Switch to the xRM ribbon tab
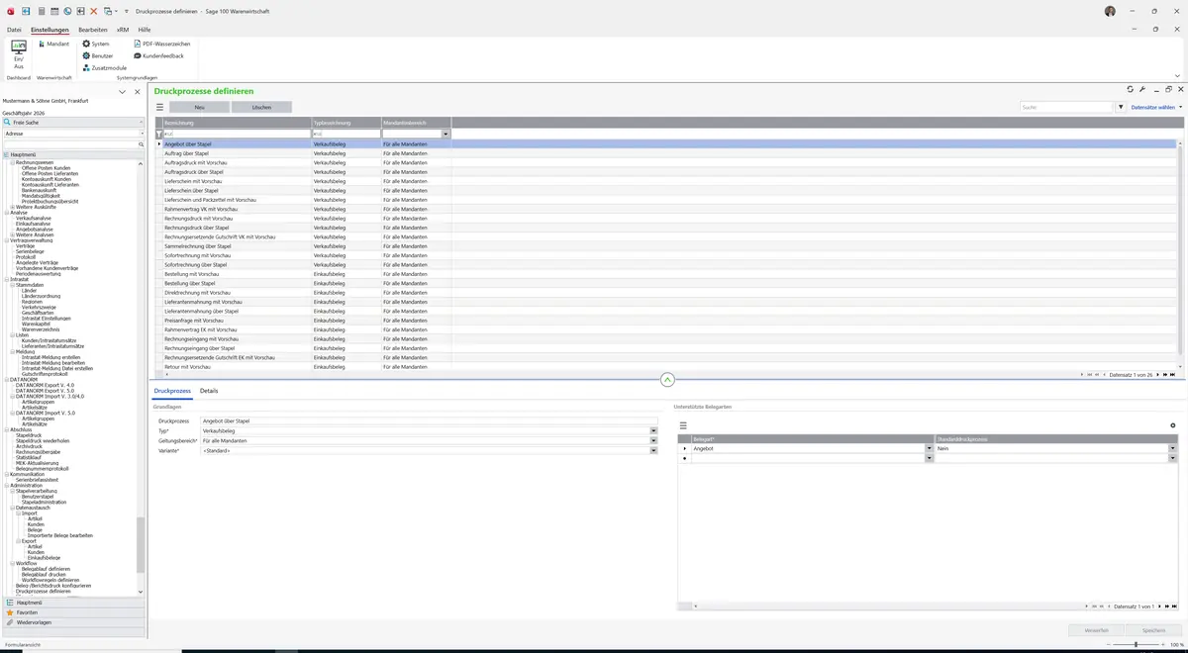The width and height of the screenshot is (1188, 653). [123, 30]
